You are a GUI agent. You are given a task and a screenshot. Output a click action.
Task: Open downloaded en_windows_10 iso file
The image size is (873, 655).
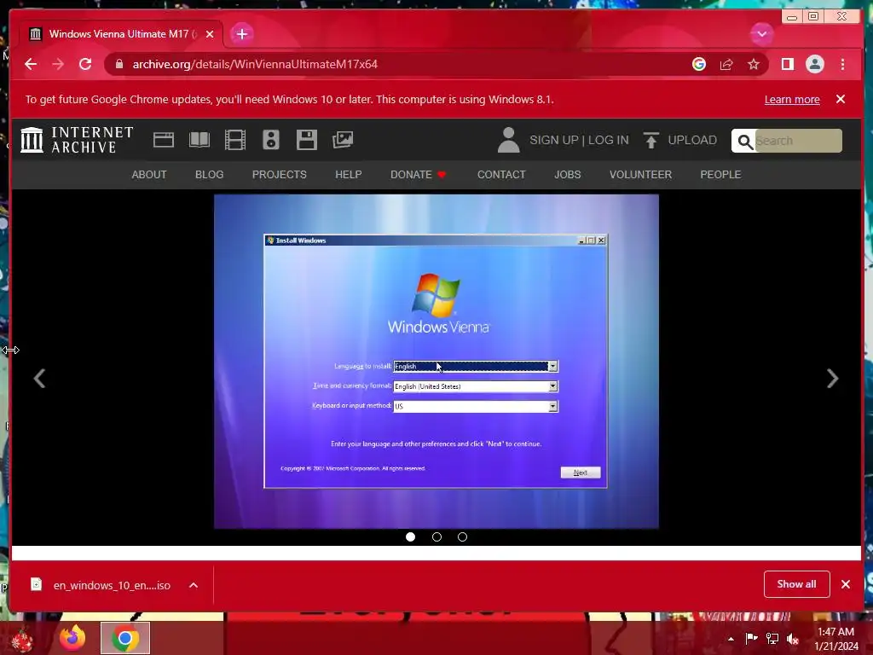pyautogui.click(x=101, y=585)
